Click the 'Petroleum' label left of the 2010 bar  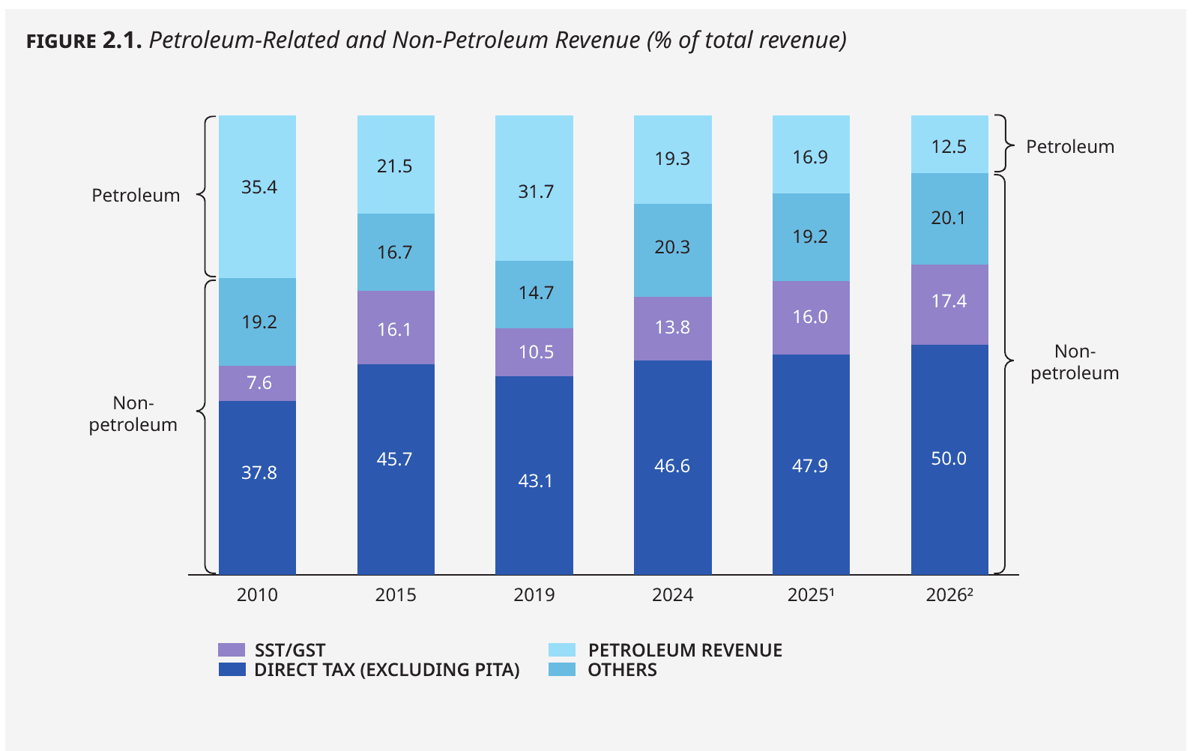[136, 196]
